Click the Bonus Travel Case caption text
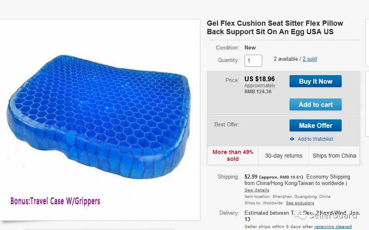The image size is (369, 230). pyautogui.click(x=55, y=201)
